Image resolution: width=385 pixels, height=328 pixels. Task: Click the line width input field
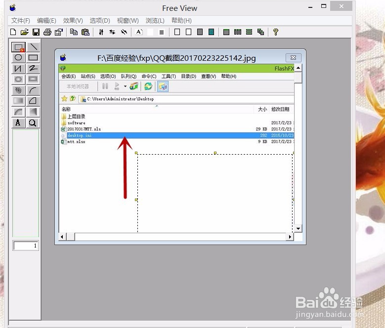[x=26, y=246]
